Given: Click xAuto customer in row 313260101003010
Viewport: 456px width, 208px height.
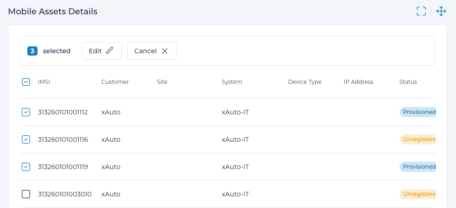Looking at the screenshot, I should point(111,194).
